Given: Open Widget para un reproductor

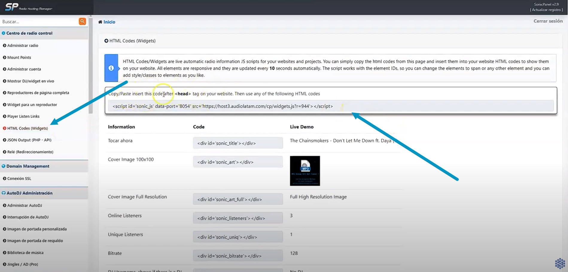Looking at the screenshot, I should pos(32,105).
